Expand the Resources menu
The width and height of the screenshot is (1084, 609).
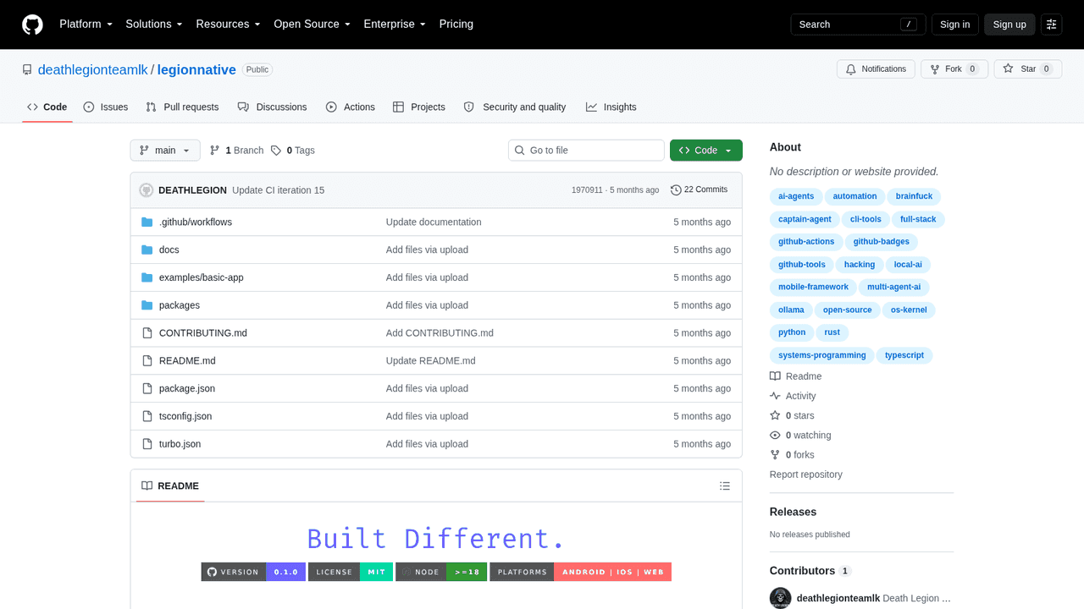point(229,25)
